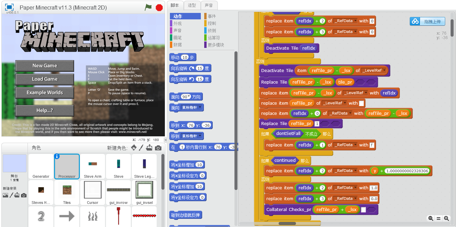Select the gui_invsel sprite
The height and width of the screenshot is (227, 456).
144,193
